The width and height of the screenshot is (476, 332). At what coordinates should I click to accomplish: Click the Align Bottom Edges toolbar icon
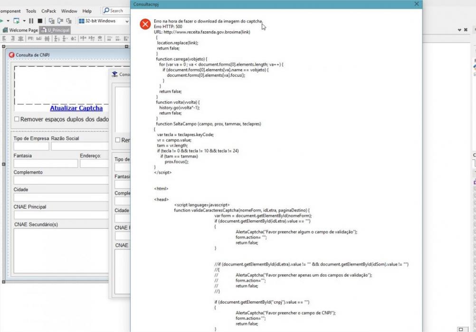(x=39, y=38)
